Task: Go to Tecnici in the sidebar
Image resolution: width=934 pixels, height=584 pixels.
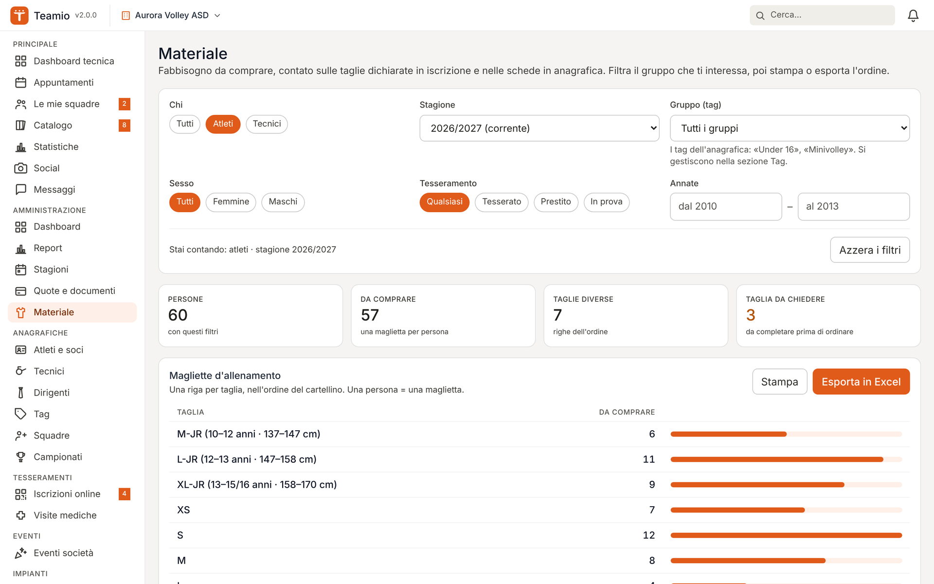Action: click(x=72, y=371)
